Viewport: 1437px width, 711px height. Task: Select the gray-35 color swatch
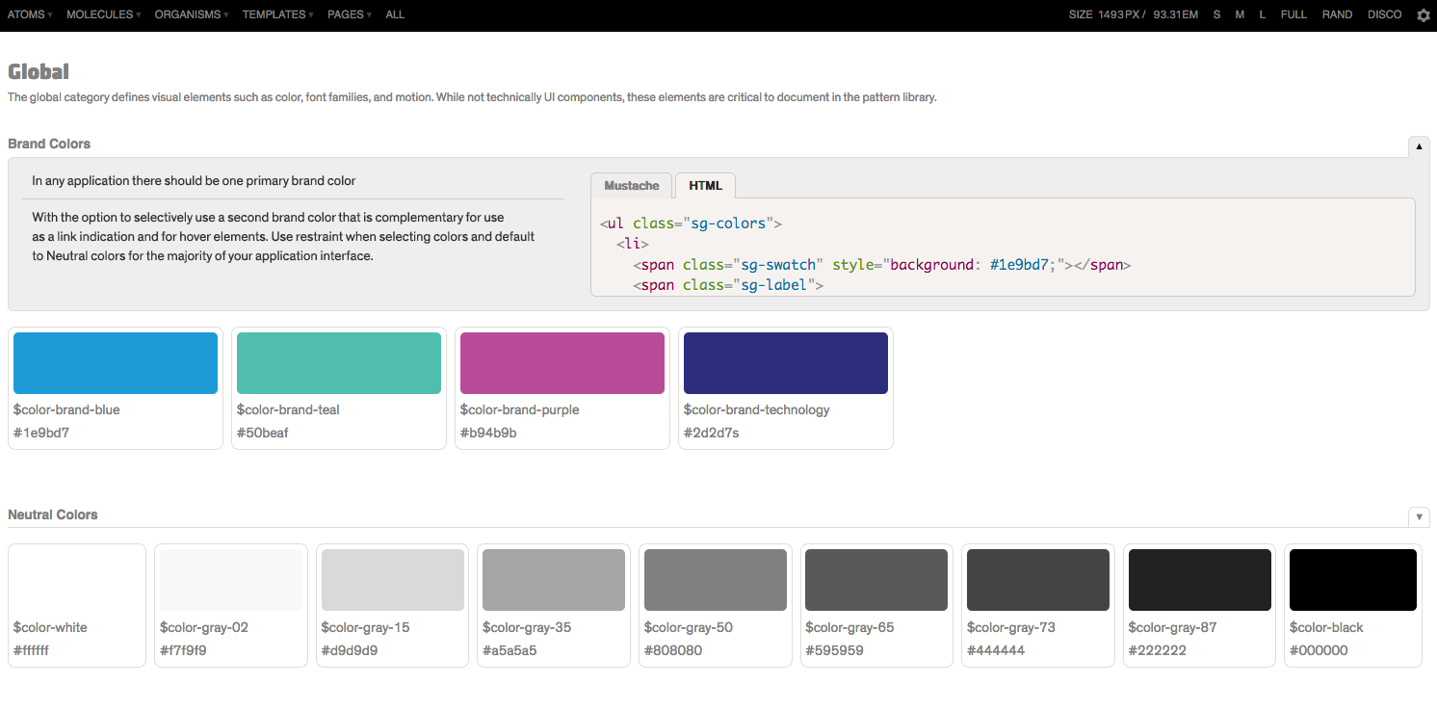[554, 580]
